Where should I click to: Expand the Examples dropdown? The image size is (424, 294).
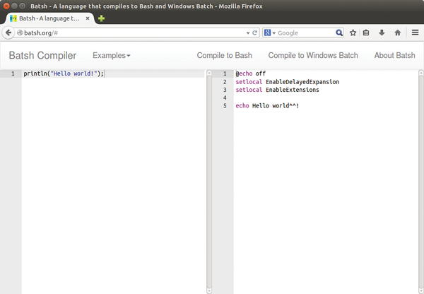pyautogui.click(x=111, y=55)
